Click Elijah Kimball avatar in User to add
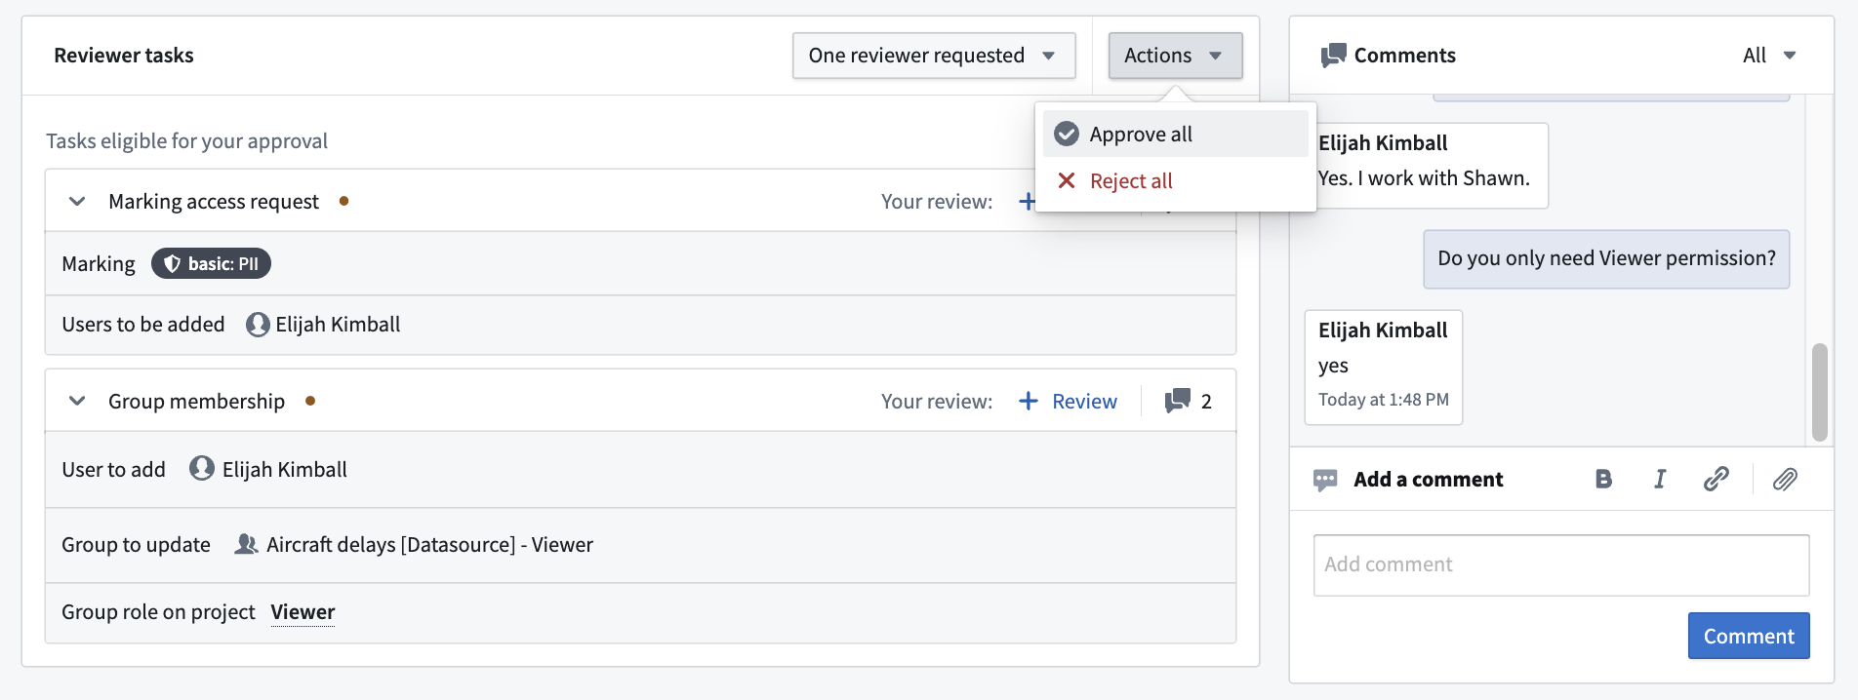Viewport: 1858px width, 700px height. tap(202, 469)
